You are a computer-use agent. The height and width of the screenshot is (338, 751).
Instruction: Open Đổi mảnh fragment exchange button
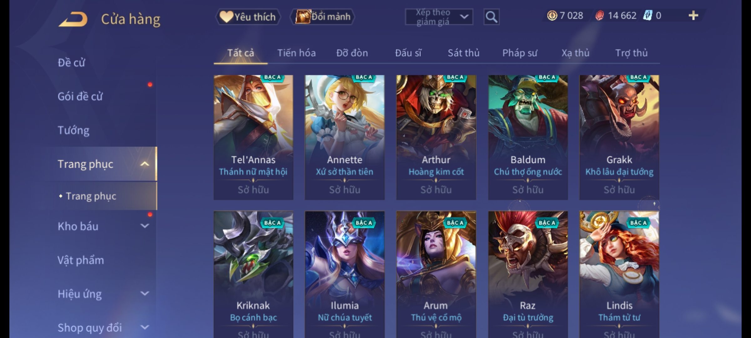(x=323, y=17)
